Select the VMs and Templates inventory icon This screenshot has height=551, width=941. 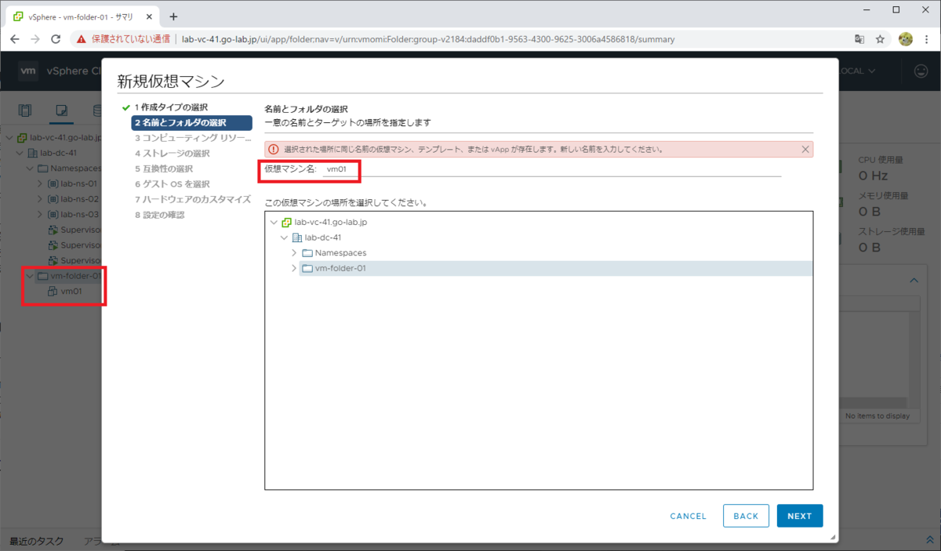(x=61, y=110)
